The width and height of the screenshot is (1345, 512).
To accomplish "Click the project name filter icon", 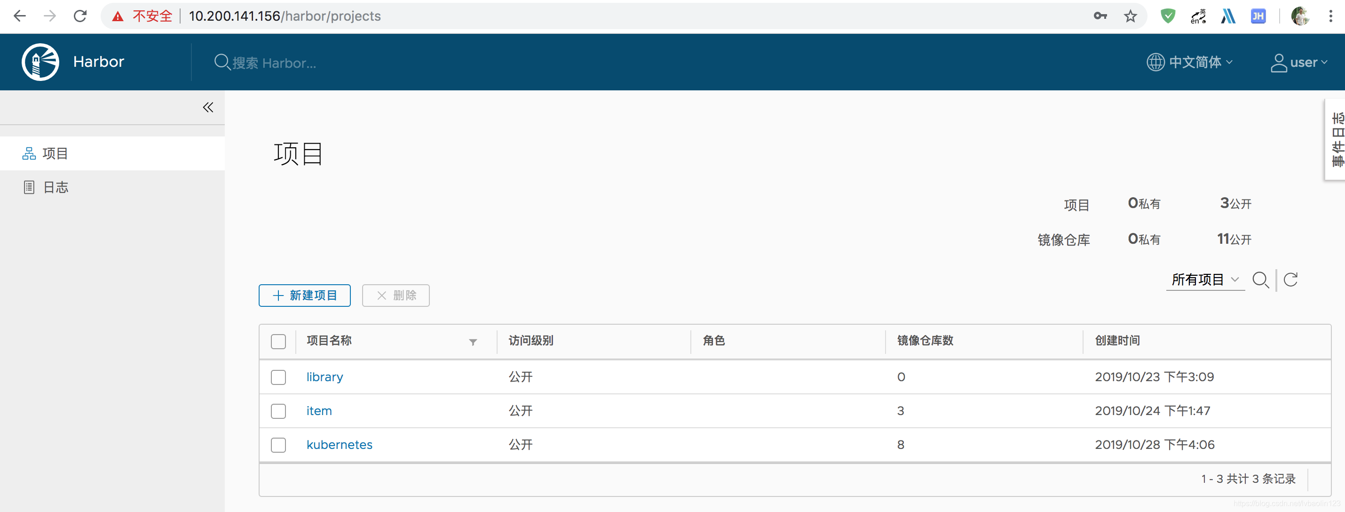I will click(x=473, y=342).
